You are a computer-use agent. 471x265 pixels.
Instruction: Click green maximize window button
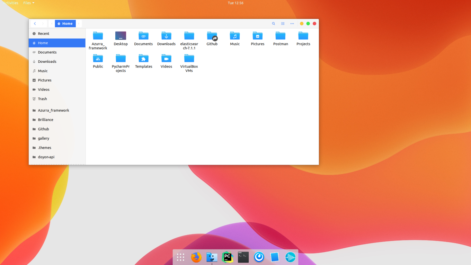click(308, 24)
